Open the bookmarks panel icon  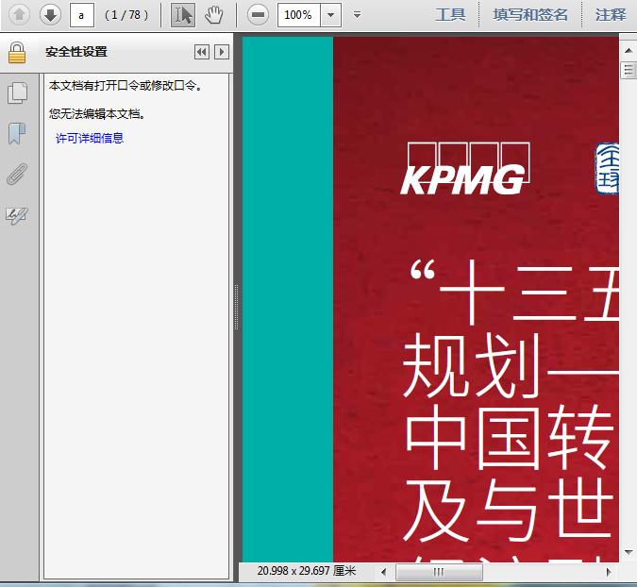point(17,133)
